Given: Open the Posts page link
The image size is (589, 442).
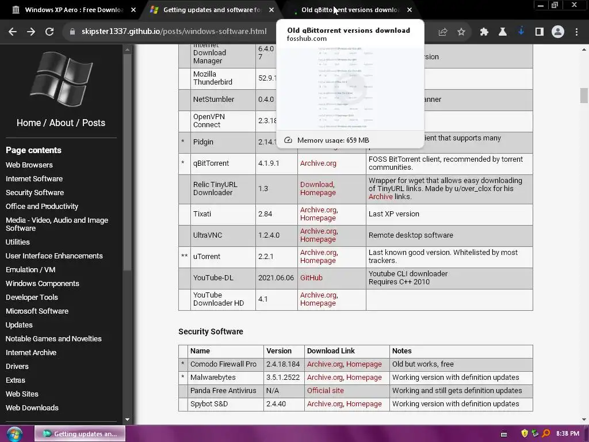Looking at the screenshot, I should pyautogui.click(x=94, y=123).
